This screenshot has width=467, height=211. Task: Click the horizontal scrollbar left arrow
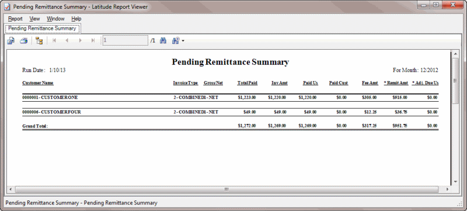pos(11,189)
